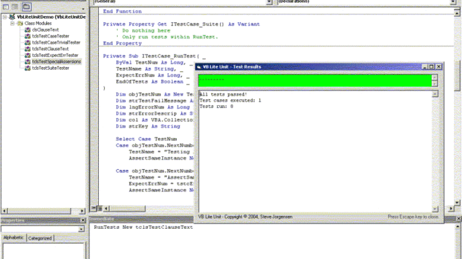Click the green test progress bar
The height and width of the screenshot is (259, 462).
point(315,81)
